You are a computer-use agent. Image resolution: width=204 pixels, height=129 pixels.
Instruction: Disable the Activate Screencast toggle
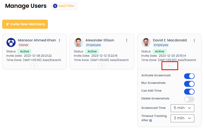(189, 76)
